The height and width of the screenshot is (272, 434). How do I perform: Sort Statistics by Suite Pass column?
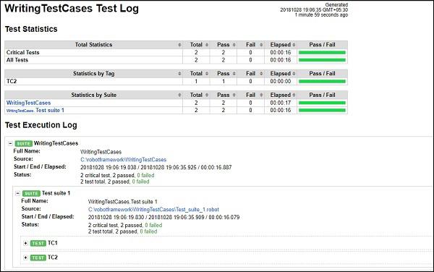(x=234, y=95)
